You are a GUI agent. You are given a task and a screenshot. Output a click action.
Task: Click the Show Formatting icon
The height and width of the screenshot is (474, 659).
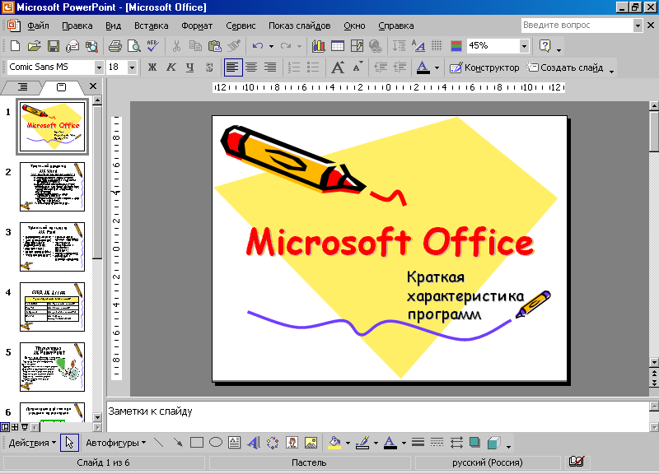(x=418, y=46)
